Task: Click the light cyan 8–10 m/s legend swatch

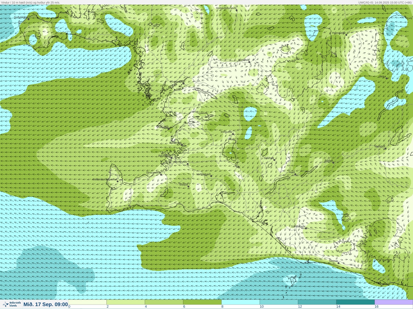Action: 241,302
